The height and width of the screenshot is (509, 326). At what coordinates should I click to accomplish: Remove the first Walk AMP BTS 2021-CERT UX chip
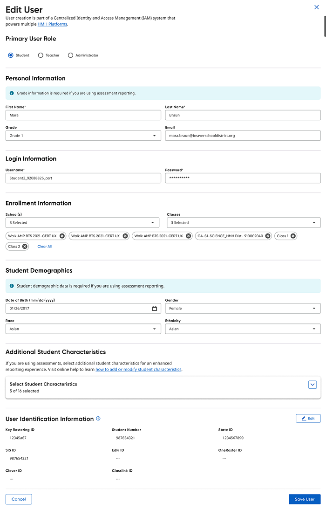61,235
